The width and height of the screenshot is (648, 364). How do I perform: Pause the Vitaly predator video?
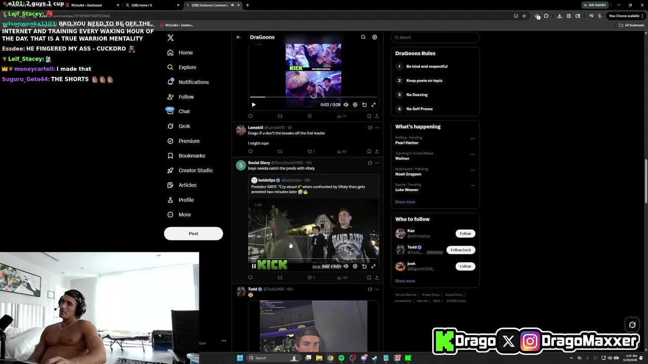click(254, 266)
